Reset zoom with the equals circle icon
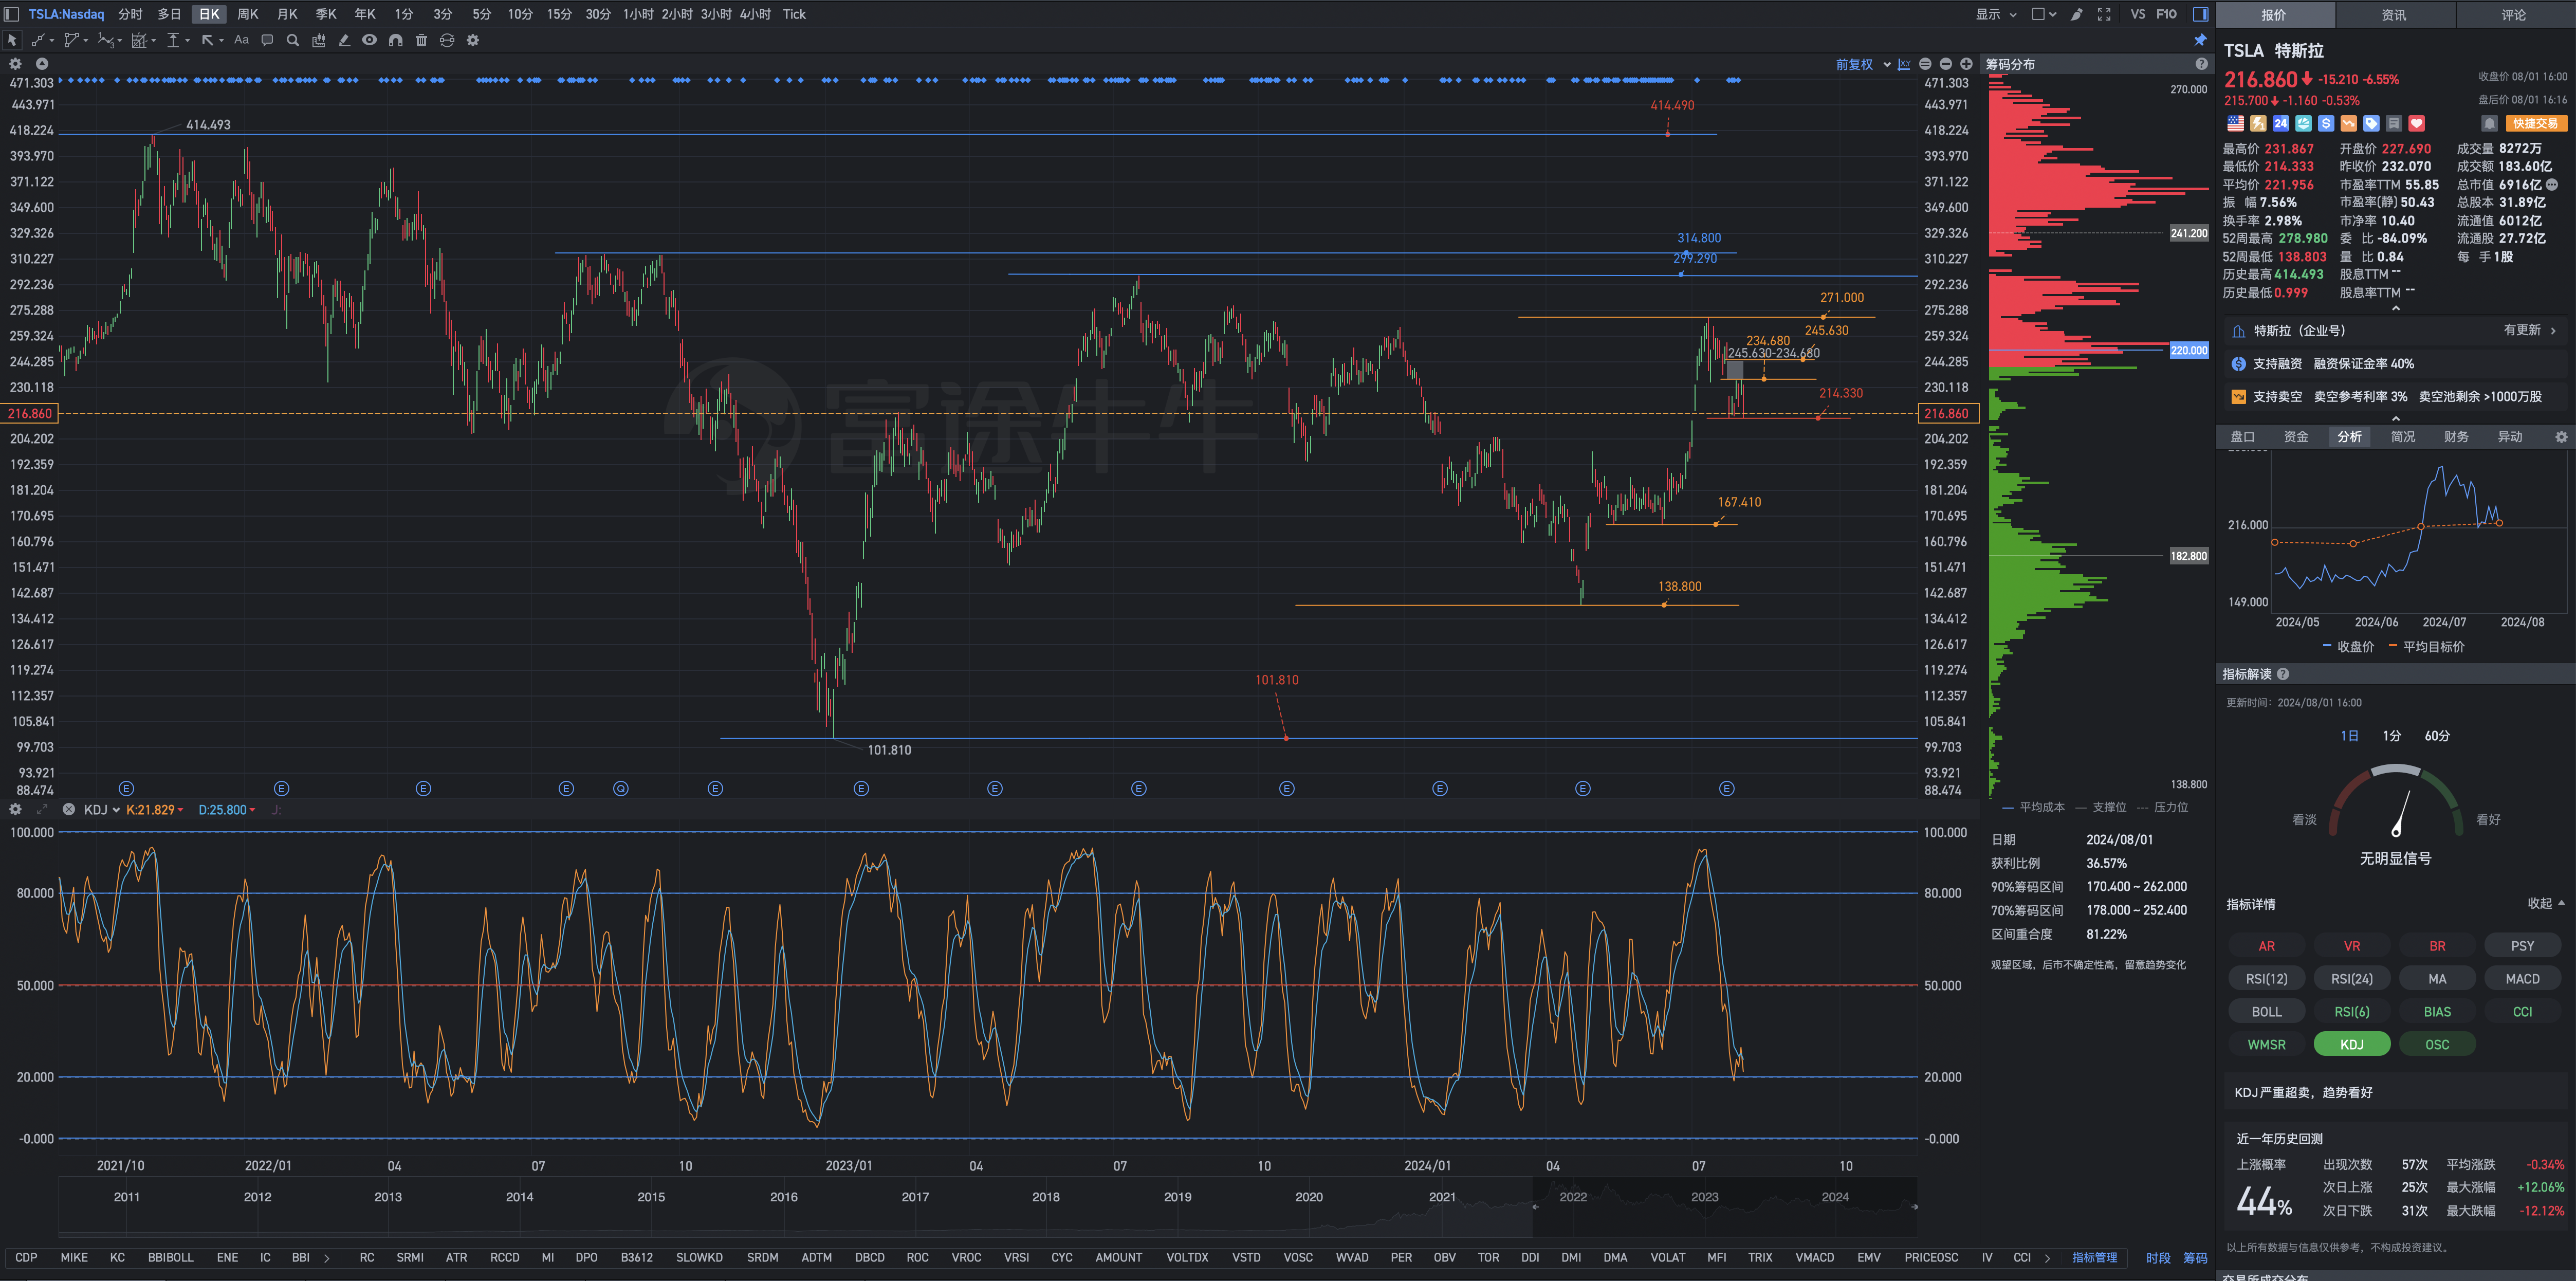 (x=1925, y=64)
